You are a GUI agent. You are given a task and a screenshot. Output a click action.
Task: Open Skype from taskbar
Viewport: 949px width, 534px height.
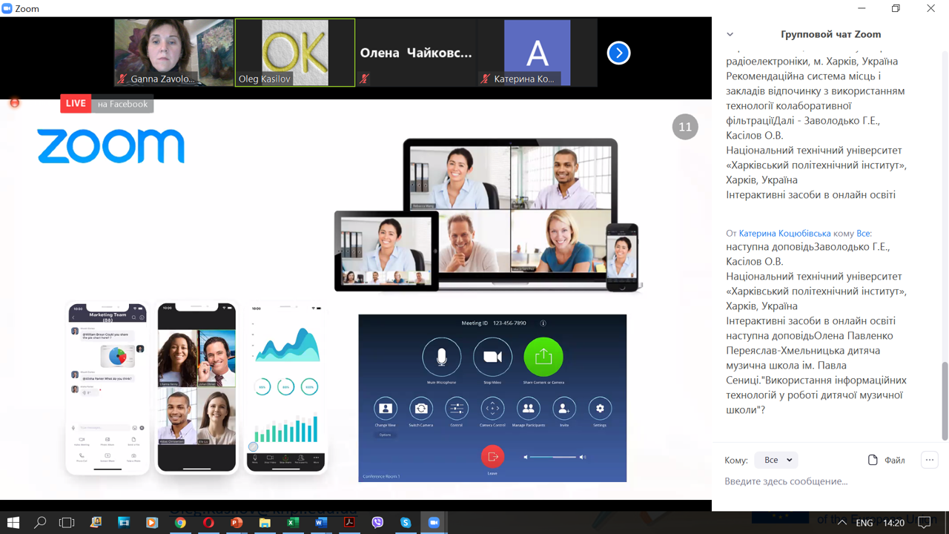[x=406, y=523]
